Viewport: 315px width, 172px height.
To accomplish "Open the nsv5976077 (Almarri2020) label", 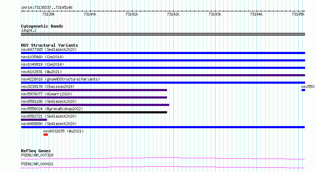I will click(47, 94).
